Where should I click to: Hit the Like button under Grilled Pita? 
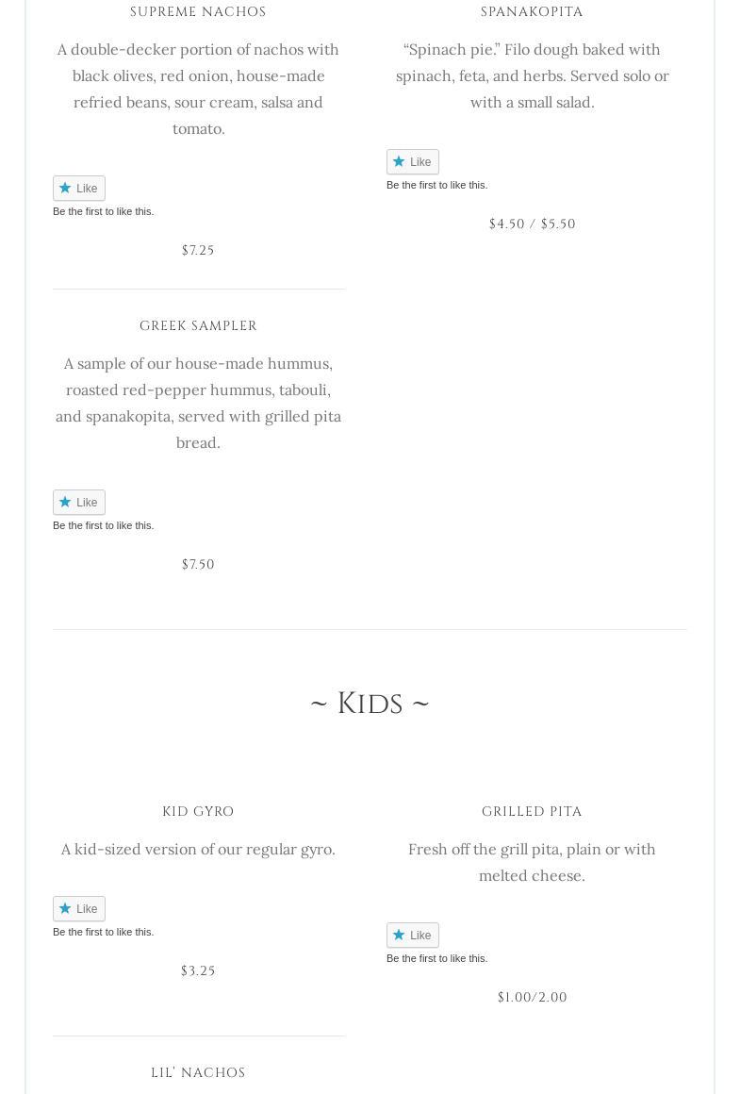click(x=412, y=936)
